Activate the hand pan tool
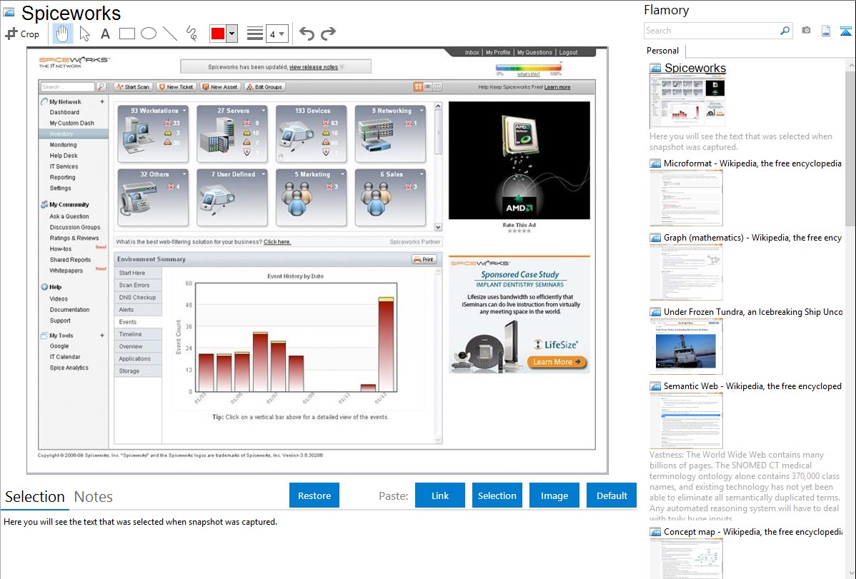 [x=62, y=34]
